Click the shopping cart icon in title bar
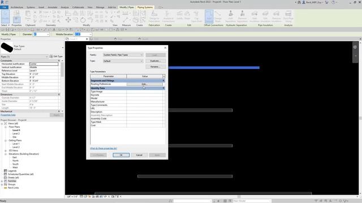Viewport: 362px width, 203px height. [x=326, y=2]
